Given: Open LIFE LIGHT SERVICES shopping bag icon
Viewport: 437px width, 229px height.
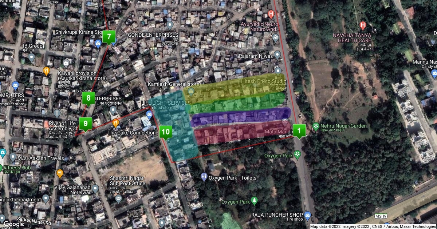Looking at the screenshot, I should click(x=149, y=115).
